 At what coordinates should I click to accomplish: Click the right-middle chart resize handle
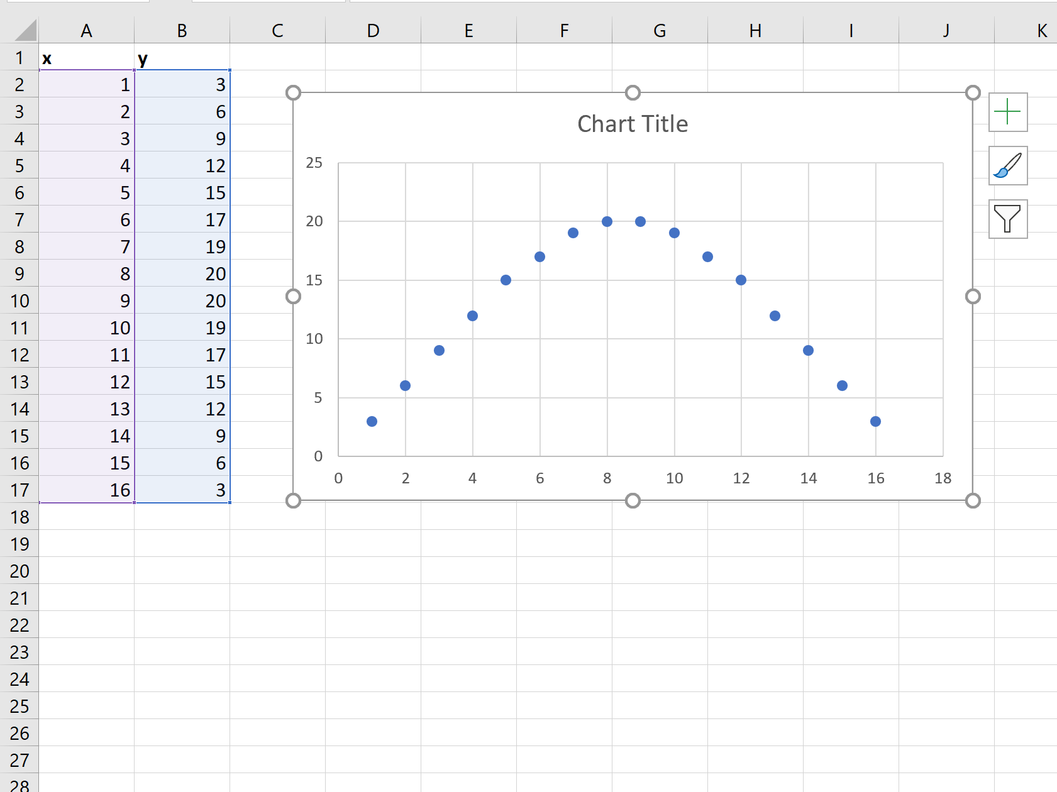(973, 296)
